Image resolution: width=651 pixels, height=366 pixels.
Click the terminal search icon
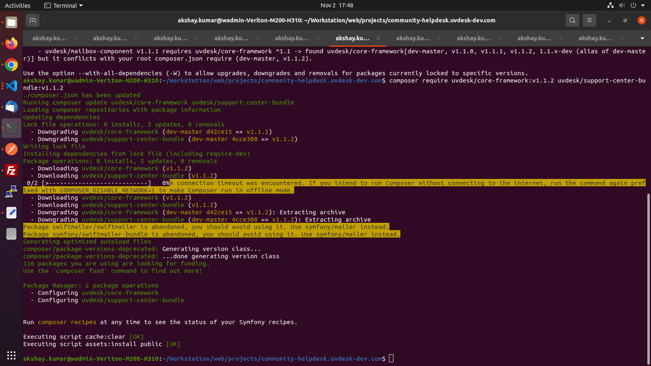(x=572, y=20)
